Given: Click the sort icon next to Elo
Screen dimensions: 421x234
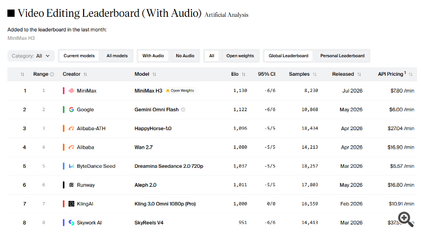Looking at the screenshot, I should [244, 74].
